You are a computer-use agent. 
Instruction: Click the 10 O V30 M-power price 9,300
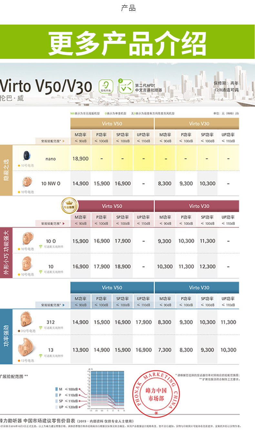(x=165, y=241)
